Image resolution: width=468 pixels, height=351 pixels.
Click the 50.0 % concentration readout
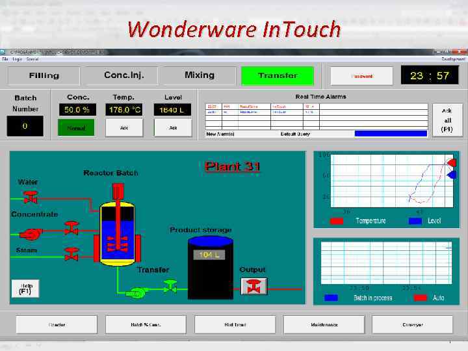point(77,110)
